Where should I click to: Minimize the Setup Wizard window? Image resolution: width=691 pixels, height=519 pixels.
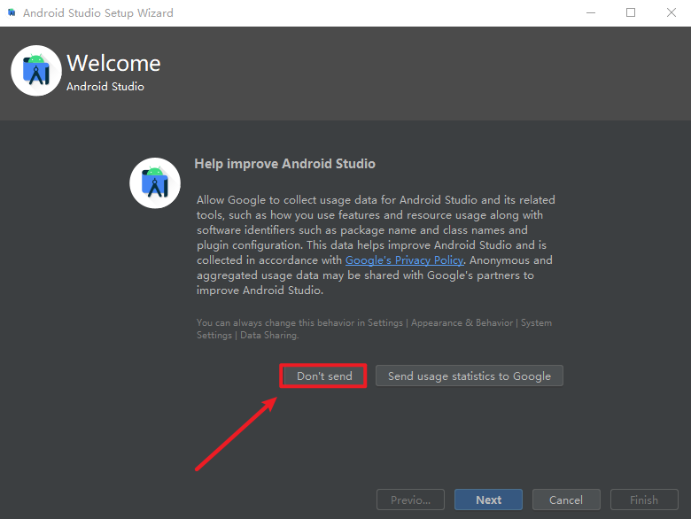click(590, 13)
